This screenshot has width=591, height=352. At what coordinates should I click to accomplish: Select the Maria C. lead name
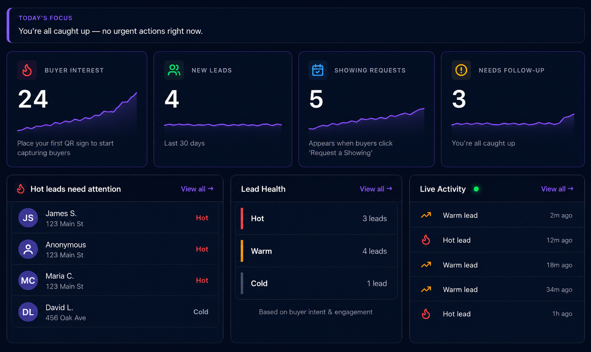pos(60,276)
